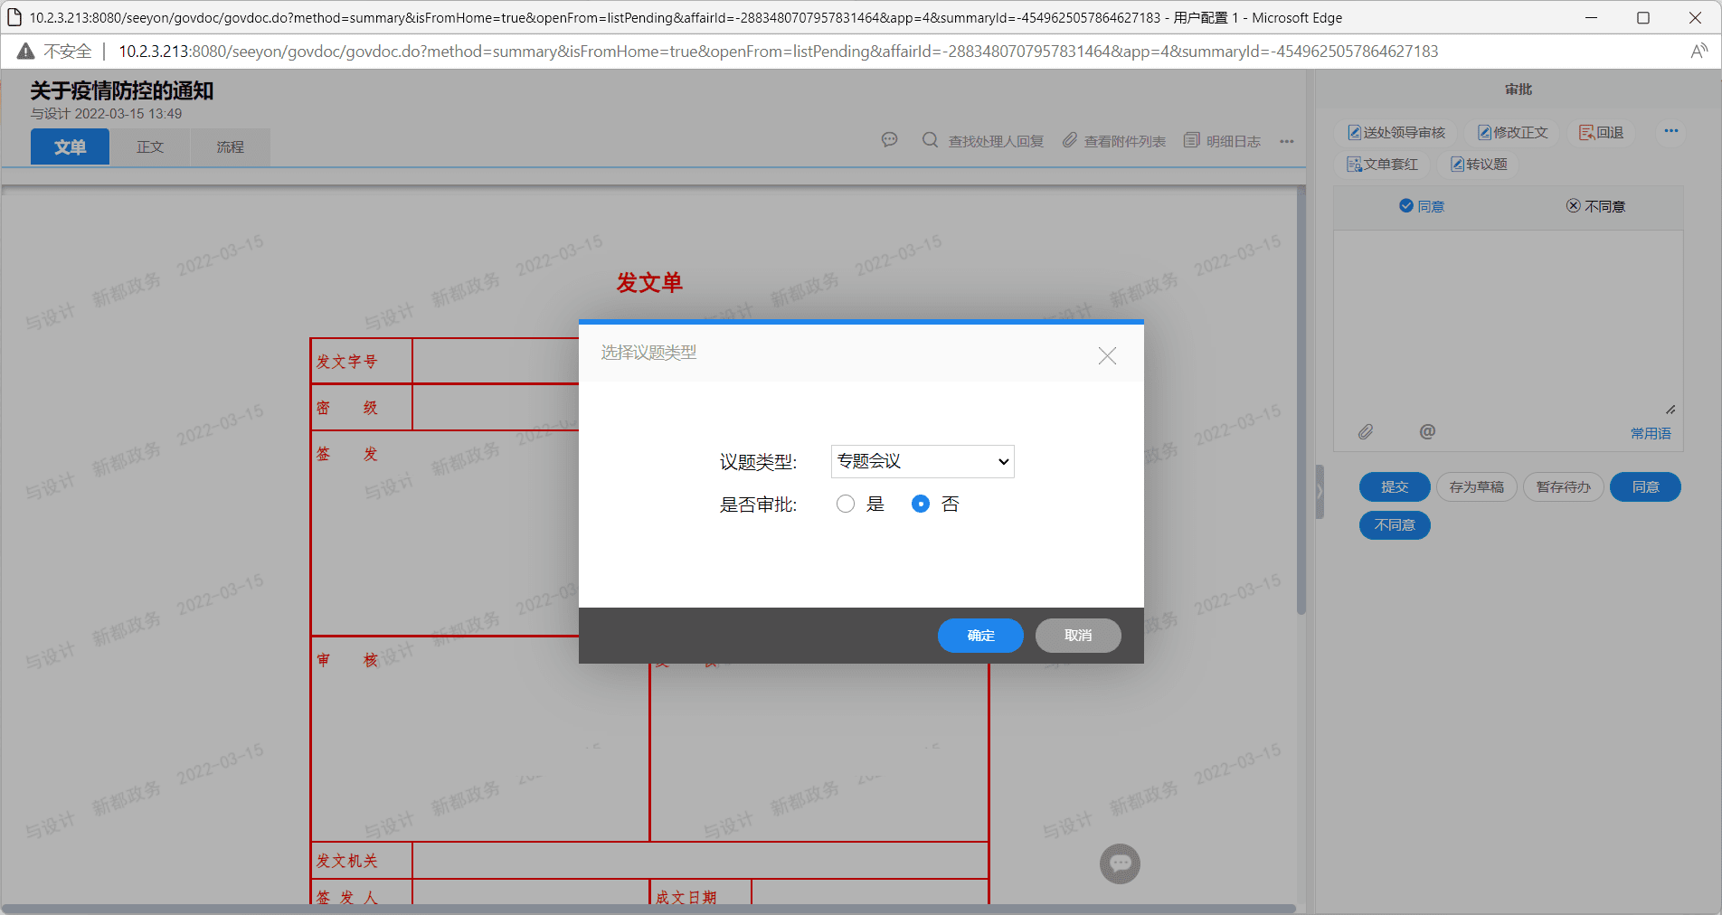
Task: Click the 存为草稿 button
Action: click(x=1477, y=487)
